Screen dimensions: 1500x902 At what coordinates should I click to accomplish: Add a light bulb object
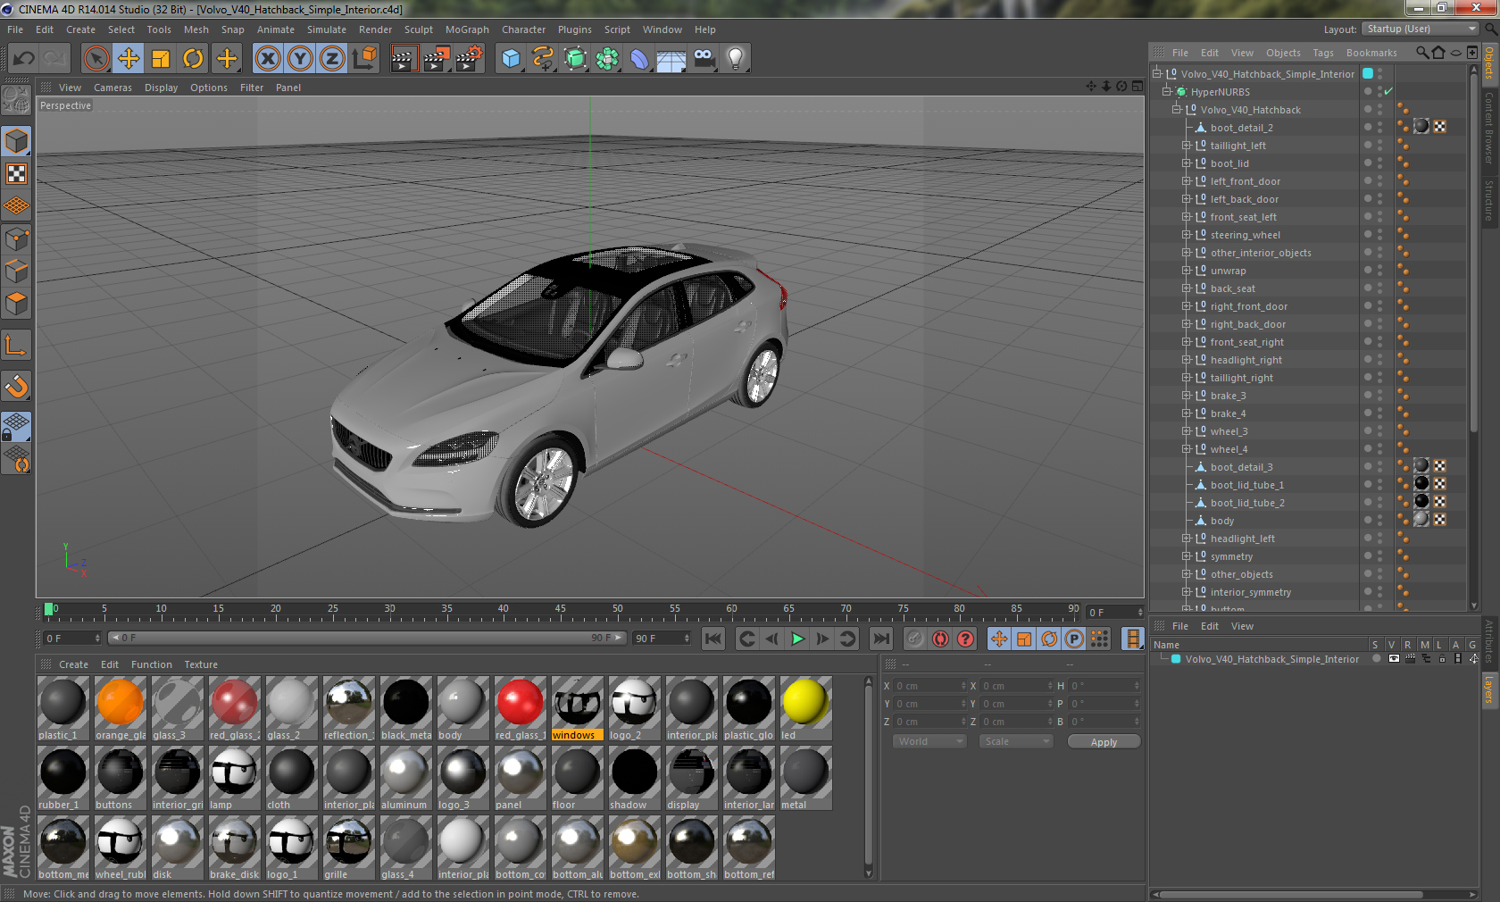pos(736,59)
